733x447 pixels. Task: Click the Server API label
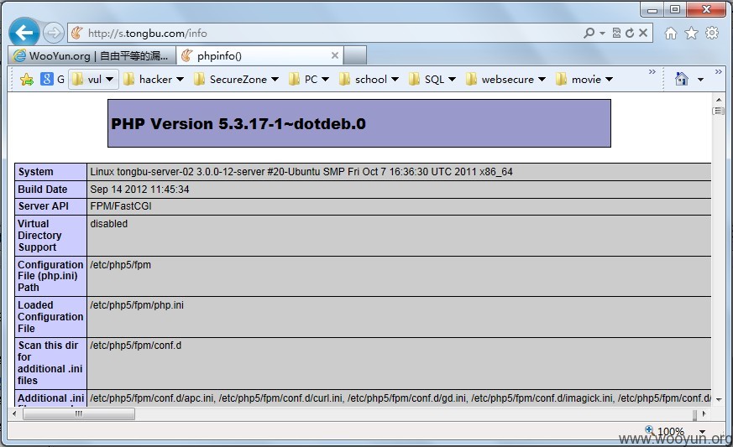(43, 206)
